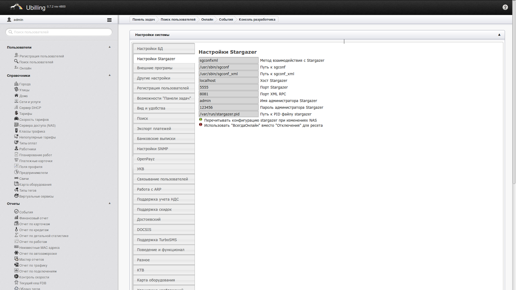The image size is (516, 290).
Task: Click the Отчет по автозаморозке snowflake icon
Action: (x=16, y=253)
